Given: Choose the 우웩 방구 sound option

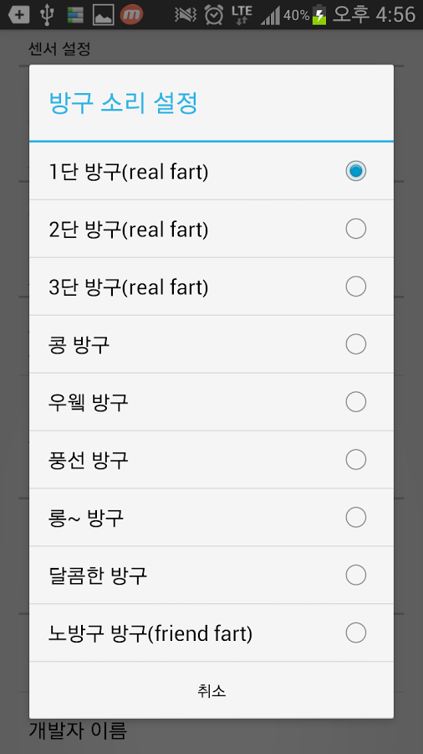Looking at the screenshot, I should tap(211, 402).
